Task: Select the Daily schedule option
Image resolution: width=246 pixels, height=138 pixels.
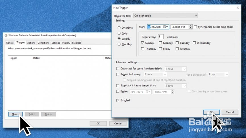Action: [x=119, y=33]
